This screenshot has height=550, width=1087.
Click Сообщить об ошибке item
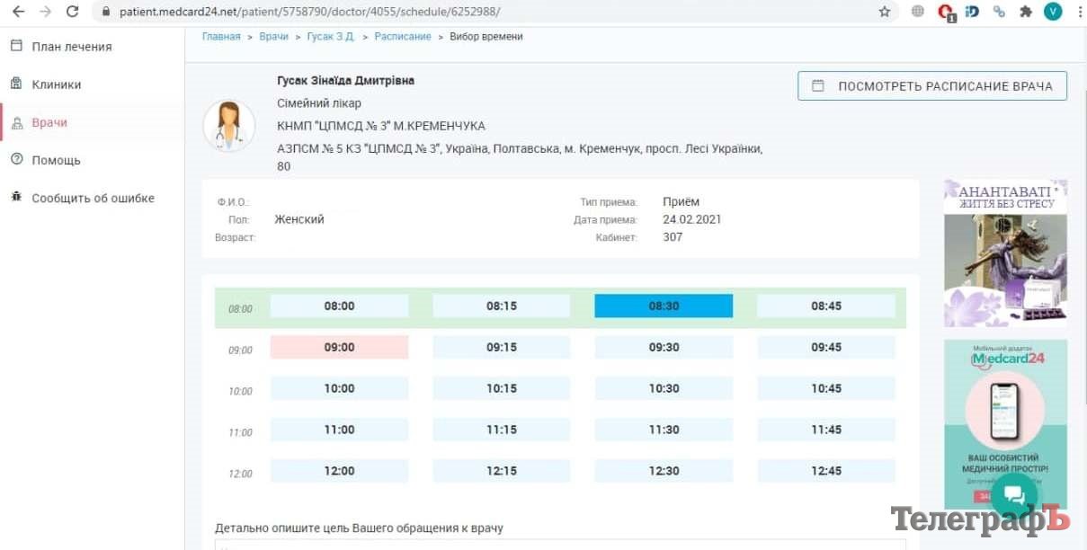click(x=93, y=198)
